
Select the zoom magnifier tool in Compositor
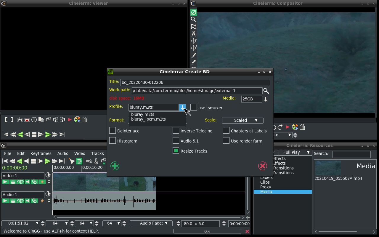(194, 20)
